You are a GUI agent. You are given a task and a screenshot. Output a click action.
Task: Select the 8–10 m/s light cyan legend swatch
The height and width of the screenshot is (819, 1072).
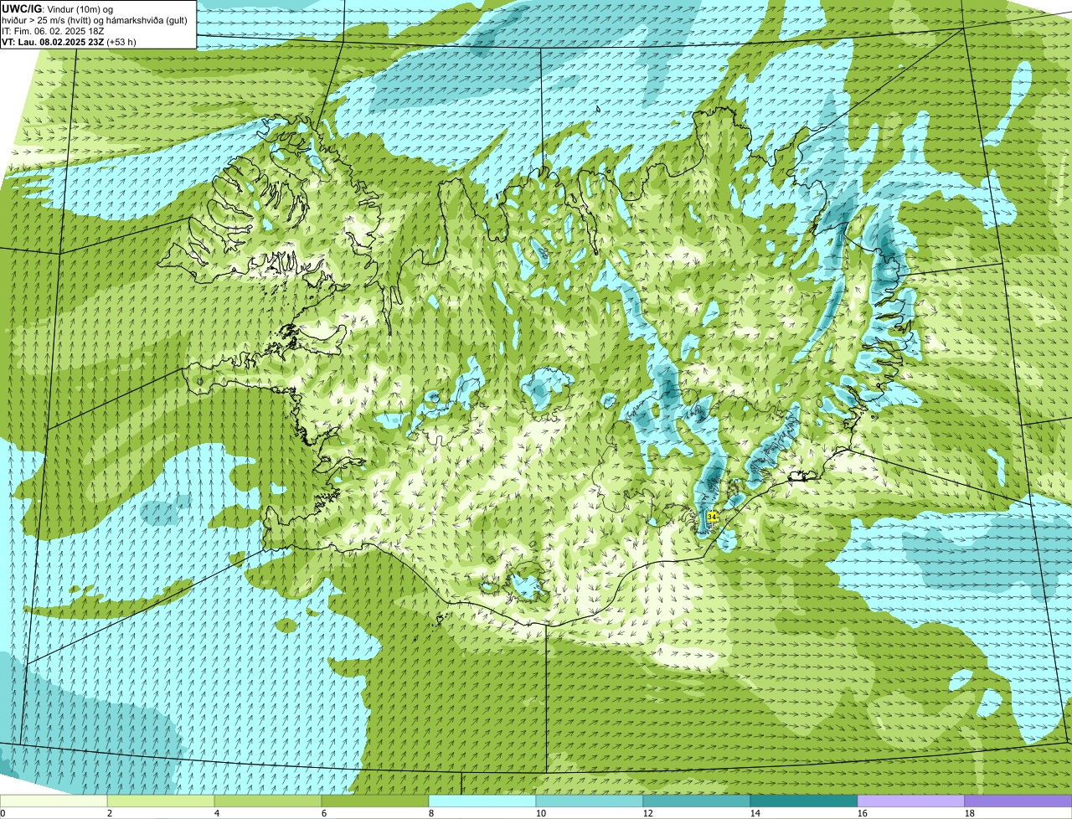[482, 801]
